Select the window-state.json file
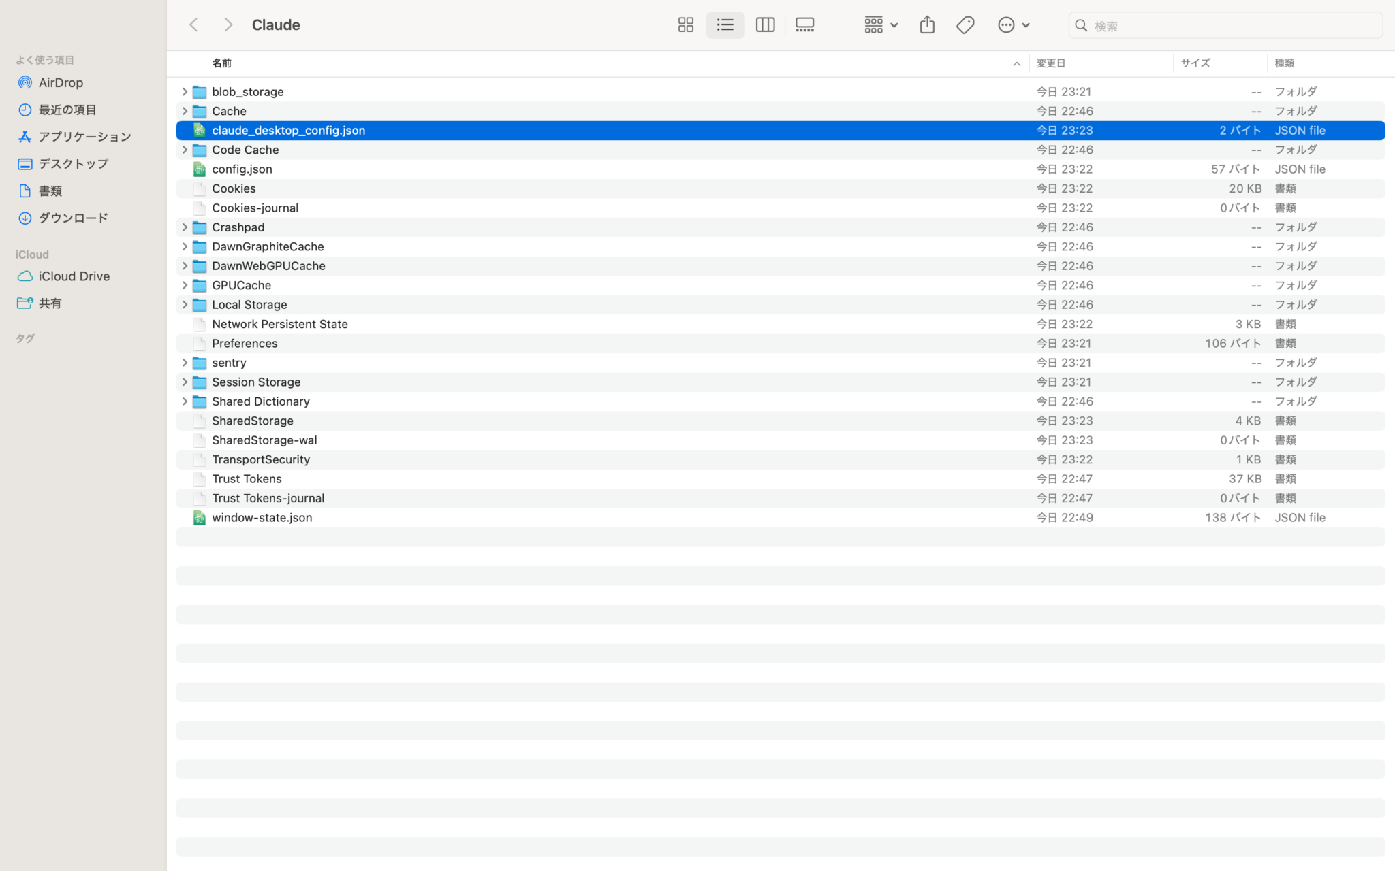This screenshot has height=871, width=1395. (x=262, y=518)
